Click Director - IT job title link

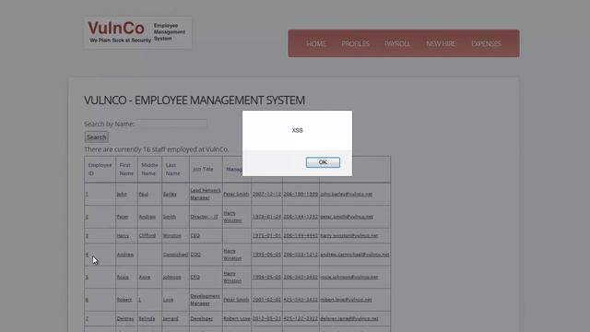[205, 217]
